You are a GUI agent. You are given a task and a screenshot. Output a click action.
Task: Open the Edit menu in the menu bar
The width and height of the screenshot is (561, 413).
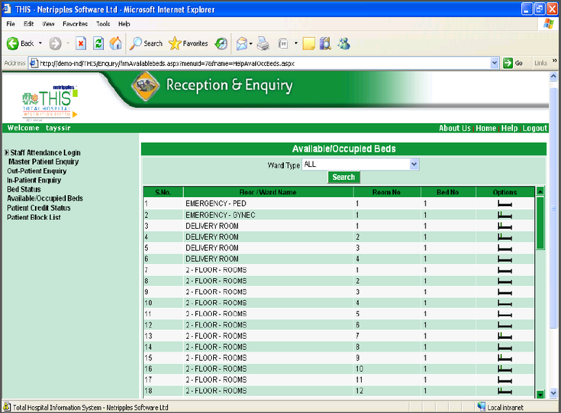coord(29,24)
